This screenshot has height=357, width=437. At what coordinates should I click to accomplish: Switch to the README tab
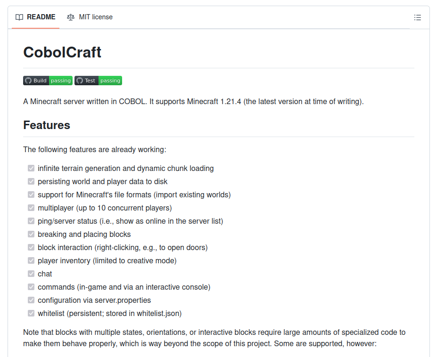[36, 17]
